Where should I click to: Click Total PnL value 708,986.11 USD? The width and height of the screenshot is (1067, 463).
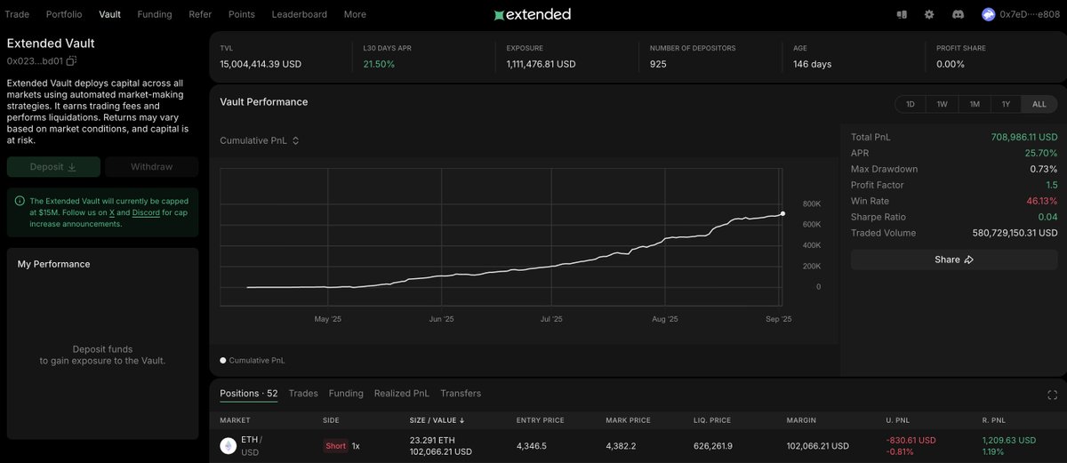pyautogui.click(x=1024, y=137)
